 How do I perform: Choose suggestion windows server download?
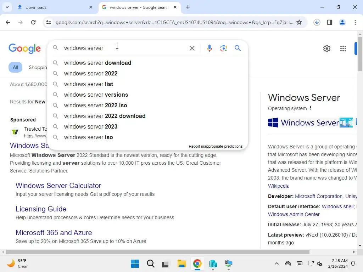pos(148,63)
